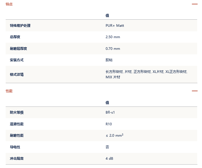Select the 格式详情 row label
The height and width of the screenshot is (168, 202).
17,75
